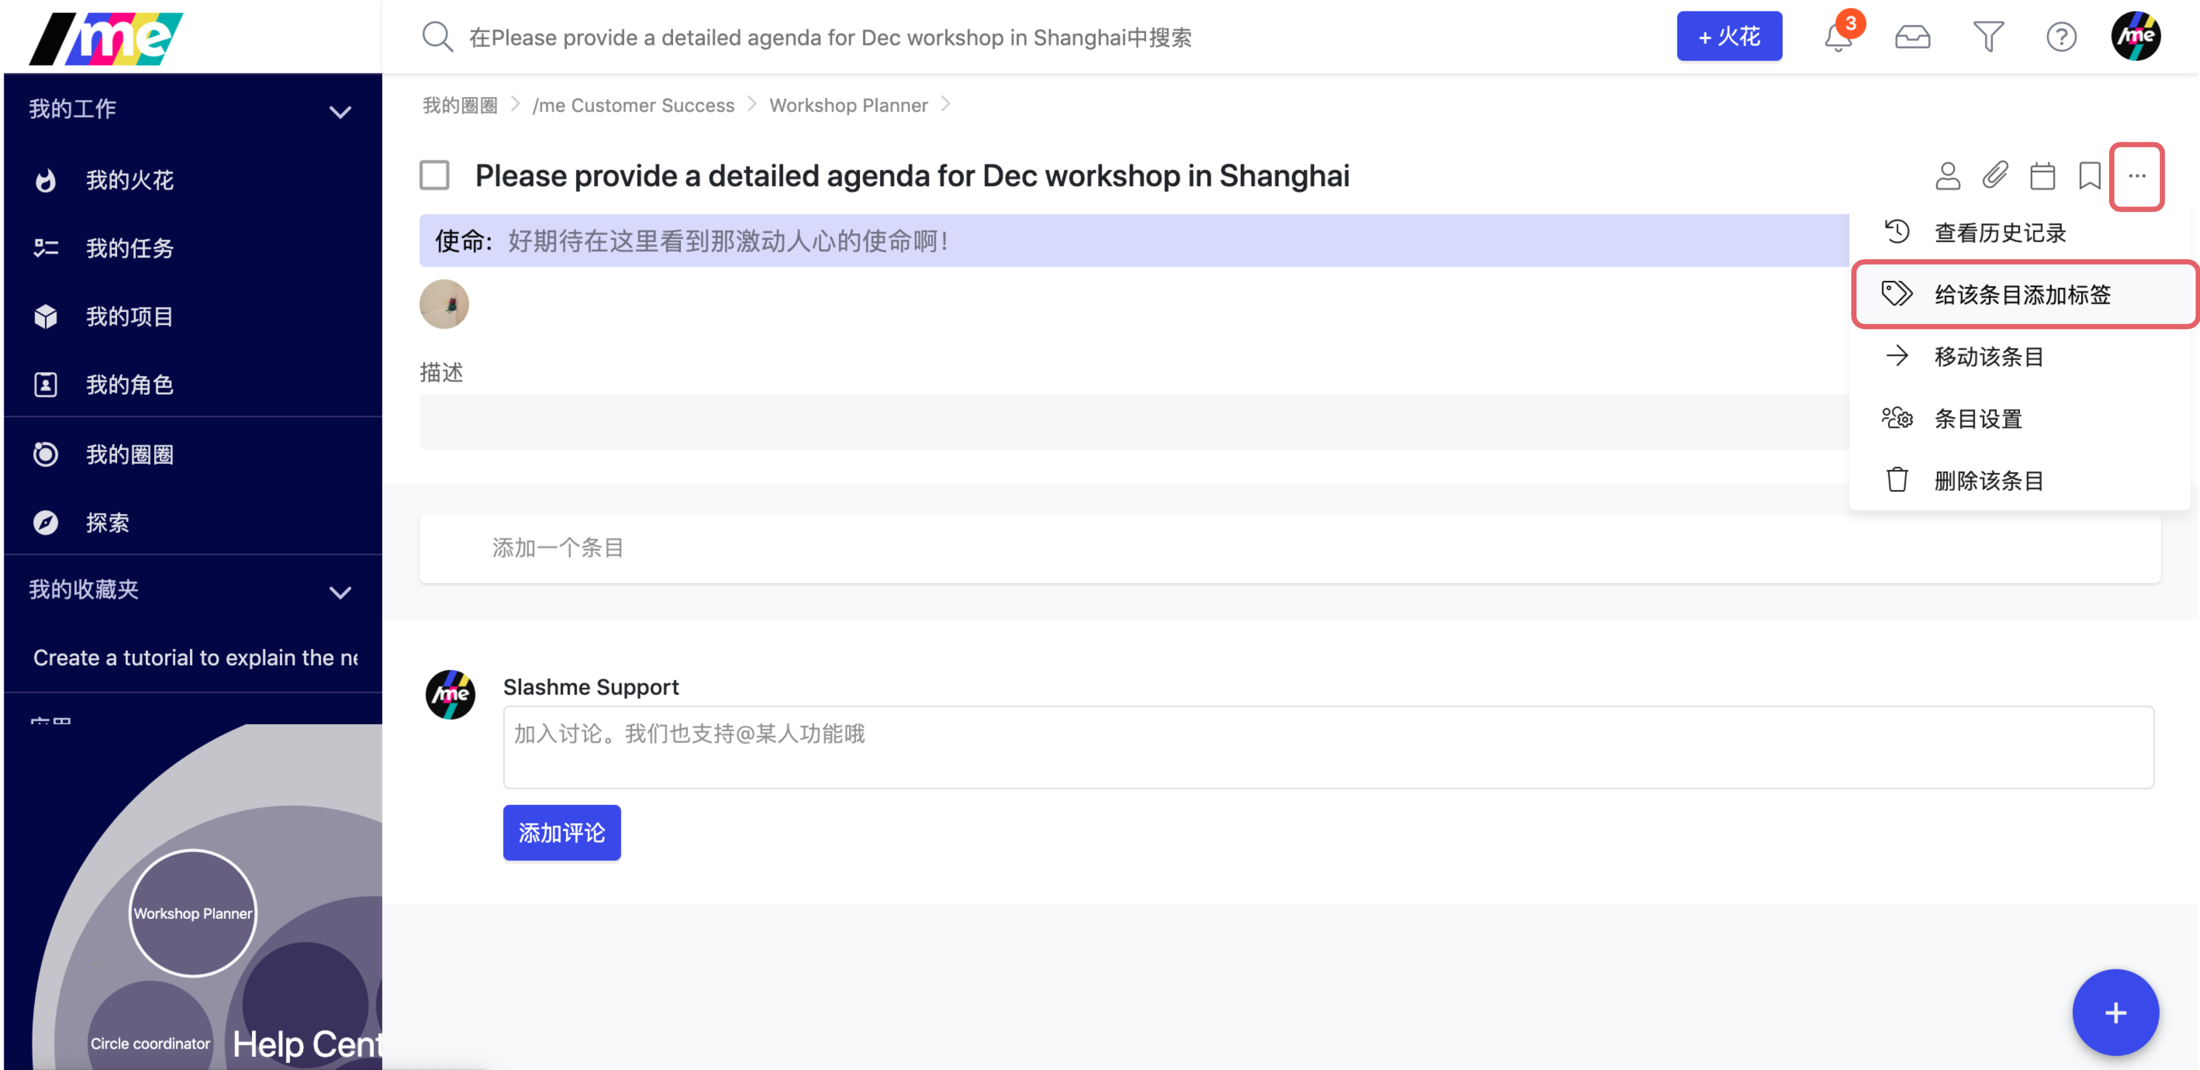Open the inbox tray icon

1912,37
